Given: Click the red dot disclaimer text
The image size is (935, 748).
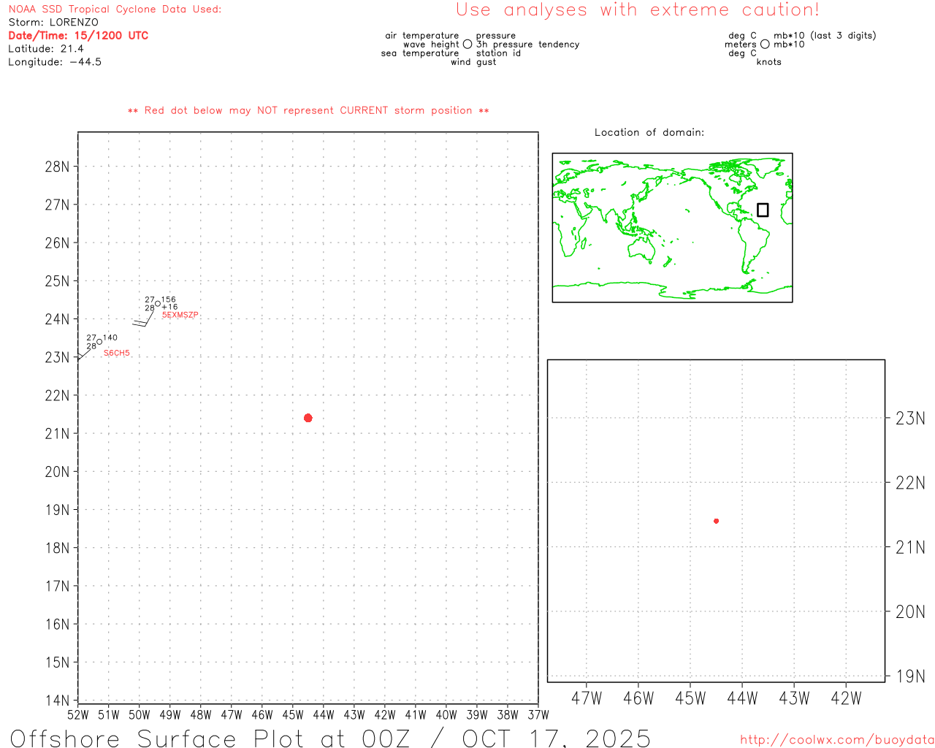Looking at the screenshot, I should (308, 111).
